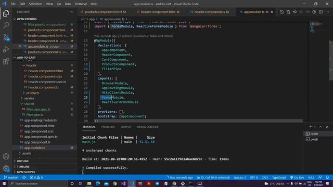Screen dimensions: 333x187
Task: Change CRLF end of line sequence
Action: (265, 178)
